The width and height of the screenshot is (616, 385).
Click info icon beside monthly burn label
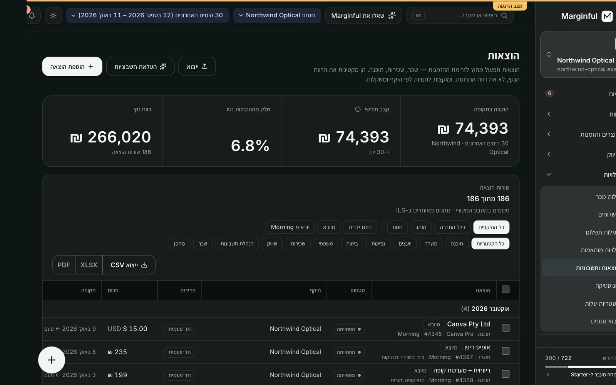(358, 109)
